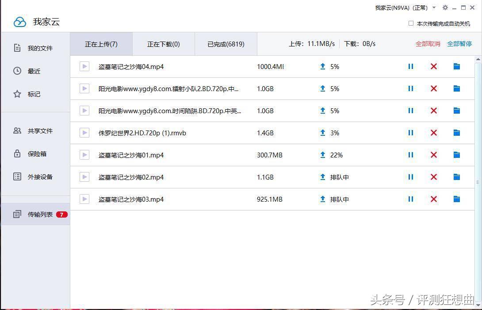The width and height of the screenshot is (482, 310).
Task: Switch to the 正在下载(0) tab
Action: tap(164, 44)
